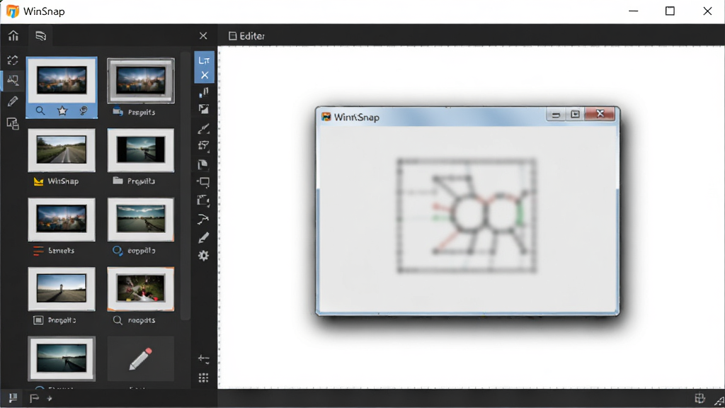
Task: Open the wide field landscape thumbnail
Action: pos(141,220)
